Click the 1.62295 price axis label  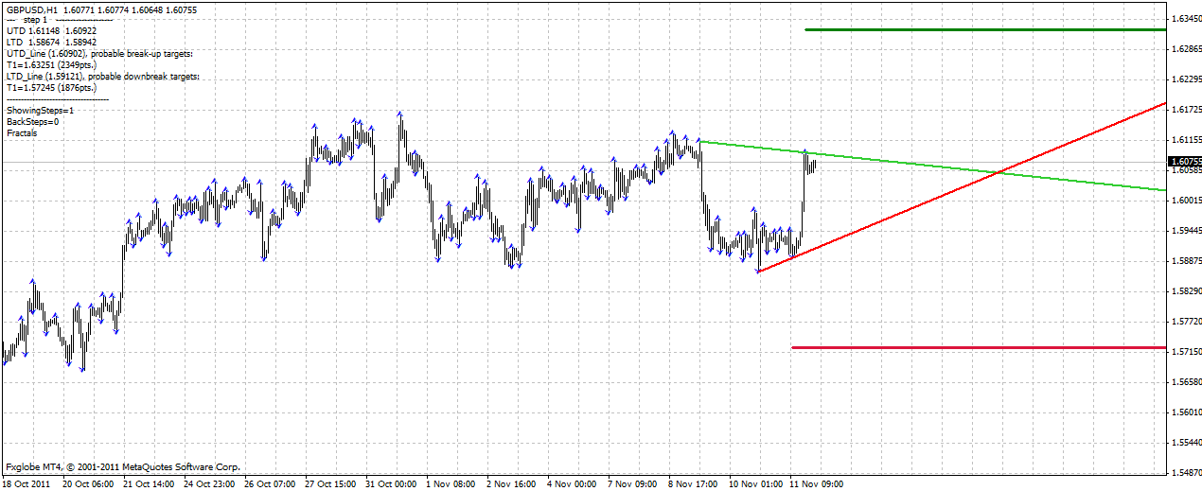click(1186, 79)
